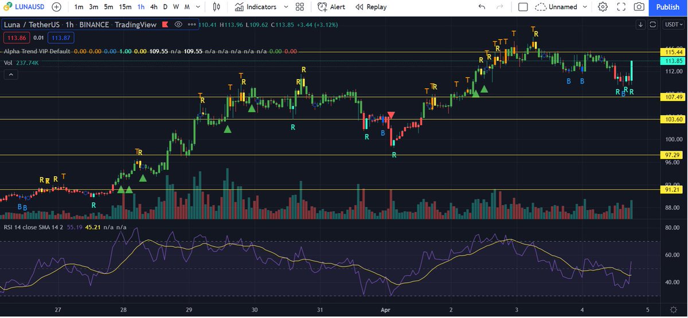Open the Indicators dialog
This screenshot has width=688, height=318.
(256, 7)
